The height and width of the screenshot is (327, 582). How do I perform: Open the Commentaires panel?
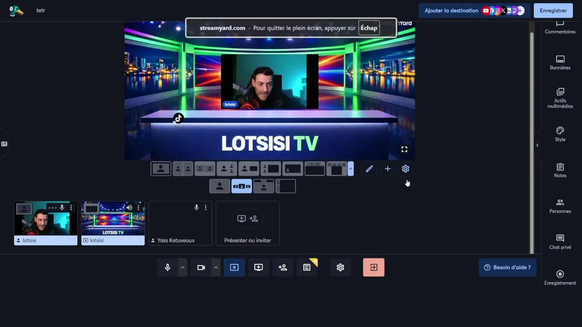(560, 27)
